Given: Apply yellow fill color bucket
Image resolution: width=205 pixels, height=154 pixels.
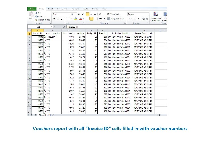Looking at the screenshot, I should pyautogui.click(x=75, y=19).
